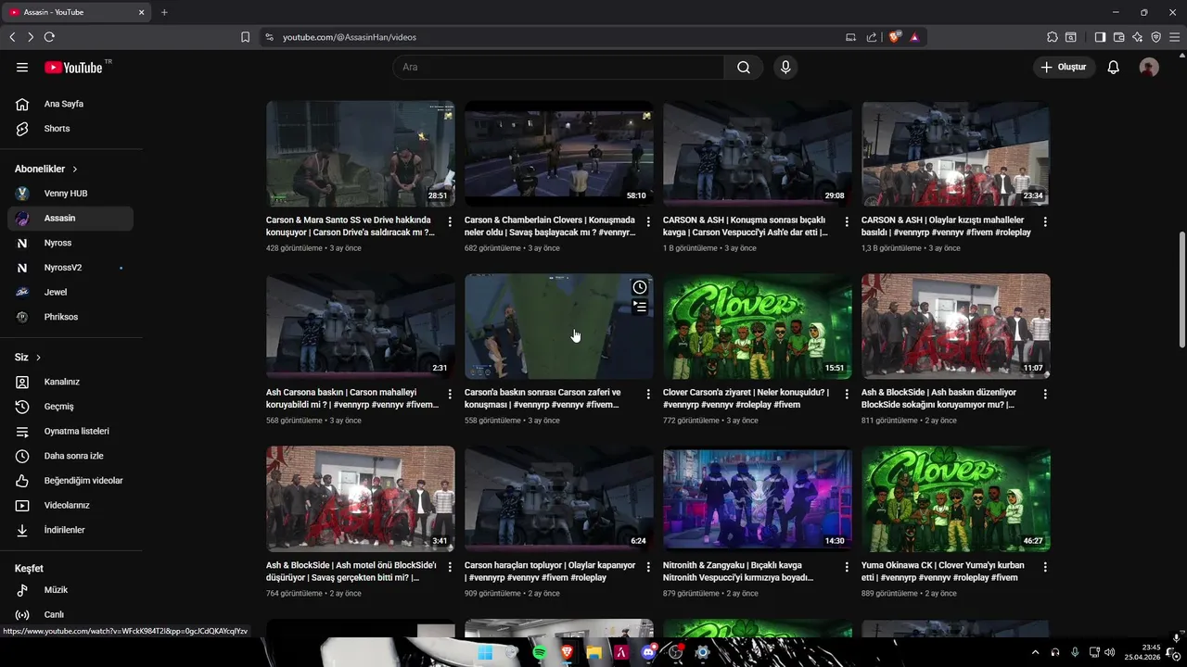Play the 15:51 Clover thumbnail
Image resolution: width=1187 pixels, height=667 pixels.
(x=758, y=326)
